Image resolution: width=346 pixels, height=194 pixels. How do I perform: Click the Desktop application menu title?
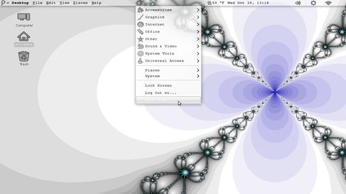coord(20,3)
